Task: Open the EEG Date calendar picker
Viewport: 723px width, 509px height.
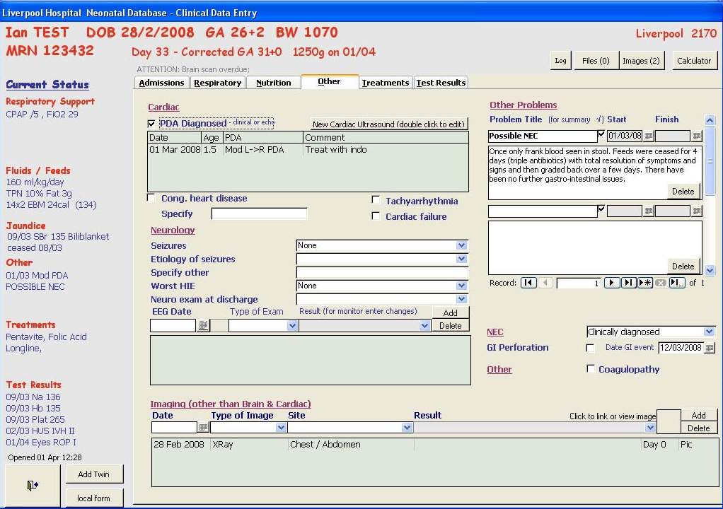Action: click(x=204, y=326)
